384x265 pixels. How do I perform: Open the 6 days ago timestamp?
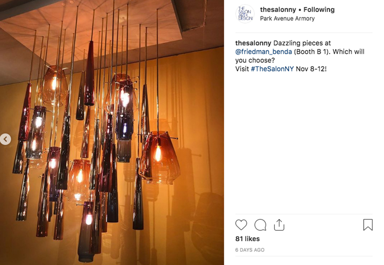(x=250, y=250)
